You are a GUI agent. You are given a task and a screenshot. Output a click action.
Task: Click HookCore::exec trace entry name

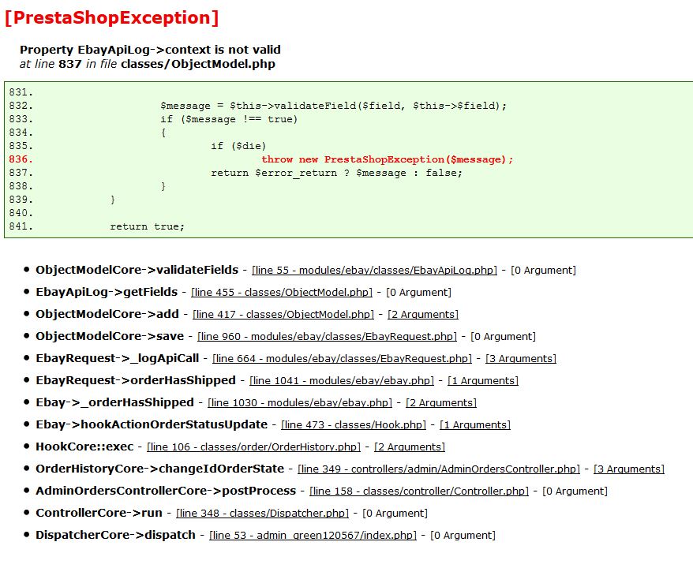pos(84,447)
